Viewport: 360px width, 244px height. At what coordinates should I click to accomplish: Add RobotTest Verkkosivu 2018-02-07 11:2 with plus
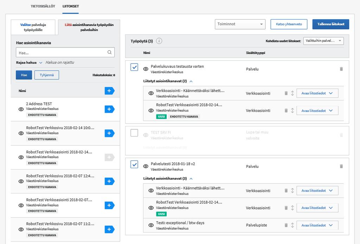click(110, 229)
